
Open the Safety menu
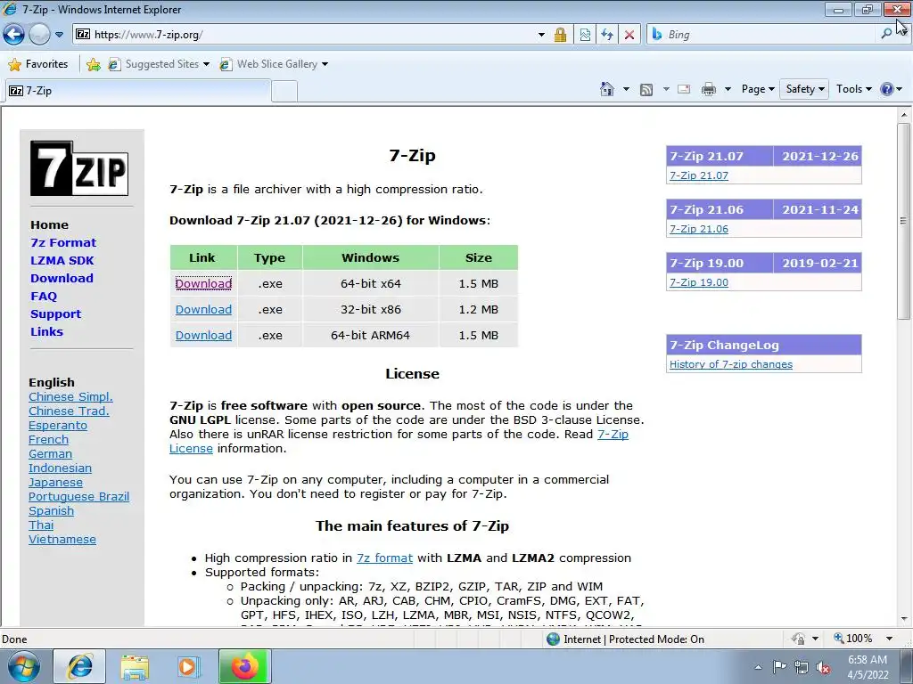point(805,89)
